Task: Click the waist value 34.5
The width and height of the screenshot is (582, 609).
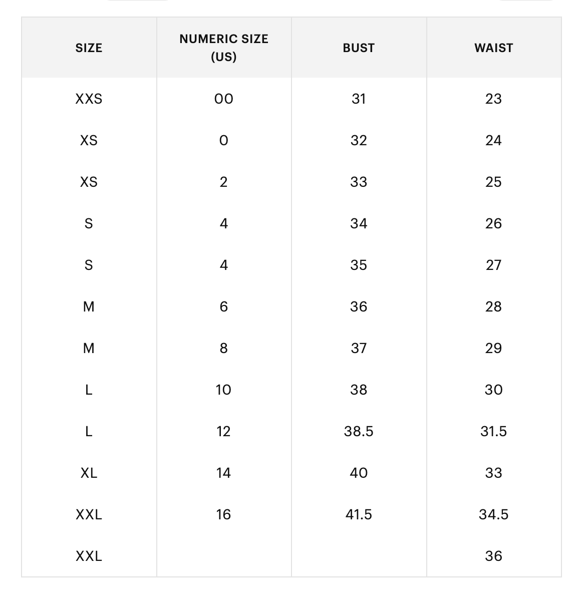Action: pyautogui.click(x=494, y=514)
